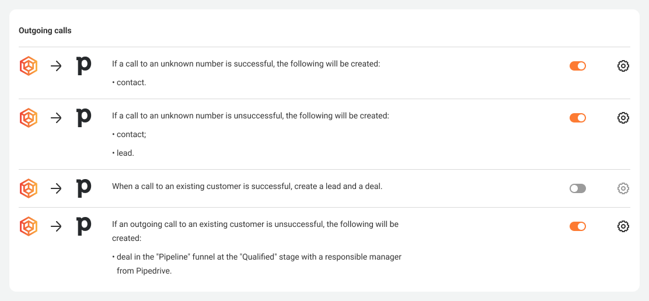Click the Pipeline funnel Qualified stage description
Screen dimensions: 649x301
click(x=257, y=264)
